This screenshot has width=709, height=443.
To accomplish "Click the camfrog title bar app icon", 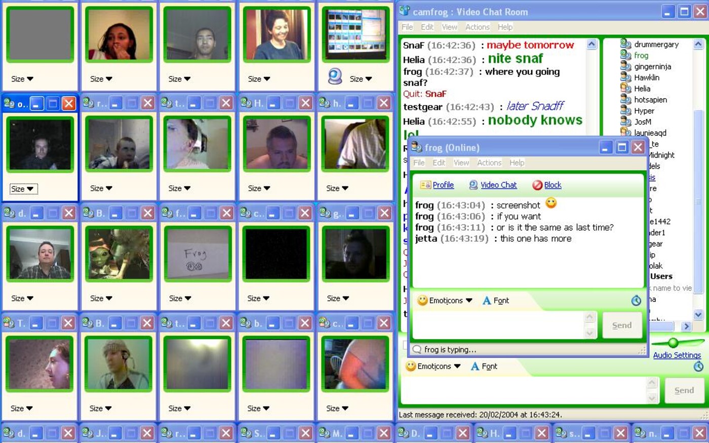I will tap(405, 11).
